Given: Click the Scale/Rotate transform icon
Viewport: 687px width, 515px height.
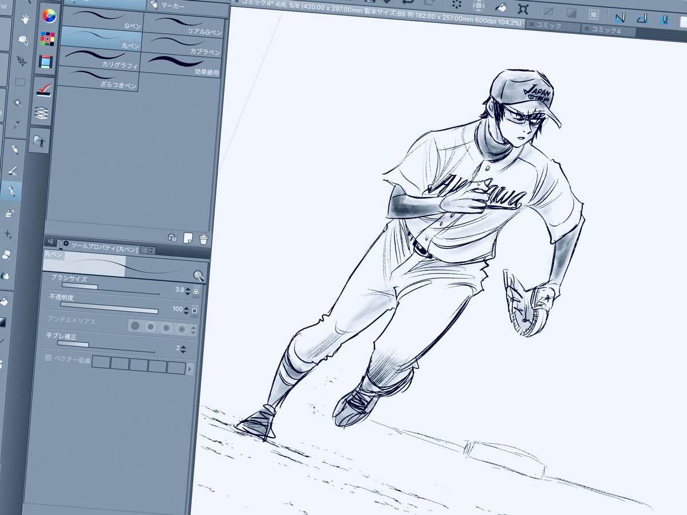Looking at the screenshot, I should (x=523, y=9).
